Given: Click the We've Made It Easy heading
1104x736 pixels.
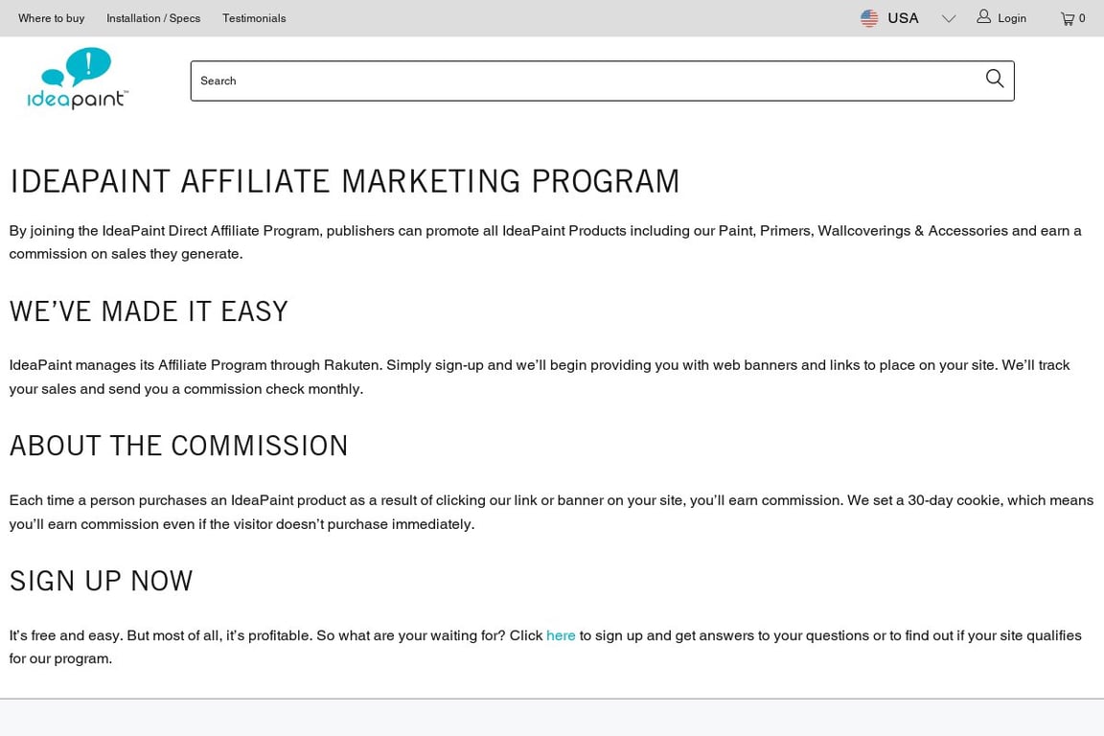Looking at the screenshot, I should click(x=149, y=311).
